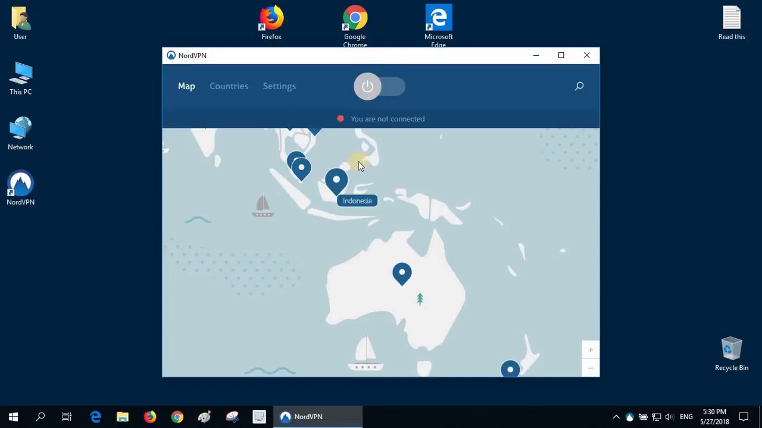Click the Australia map pin
Screen dimensions: 762x428
[x=402, y=273]
